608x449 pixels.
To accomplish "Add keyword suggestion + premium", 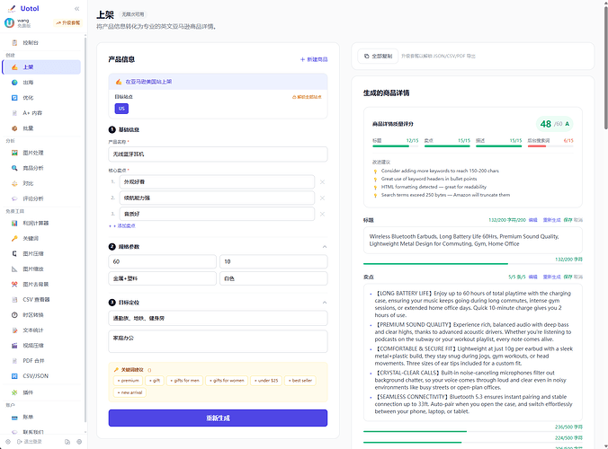I will [128, 381].
